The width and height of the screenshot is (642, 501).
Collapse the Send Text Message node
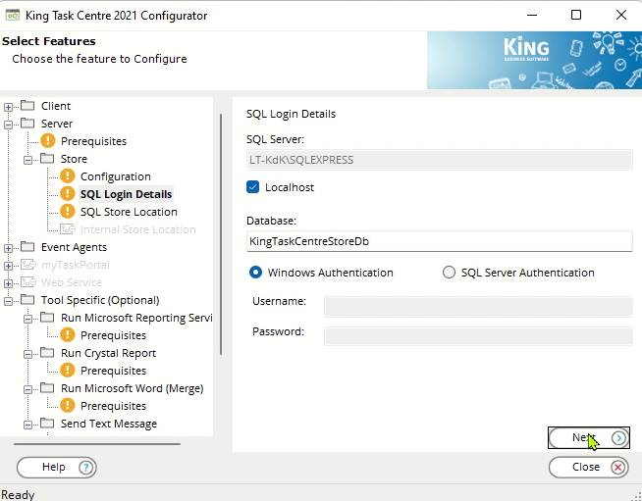27,425
